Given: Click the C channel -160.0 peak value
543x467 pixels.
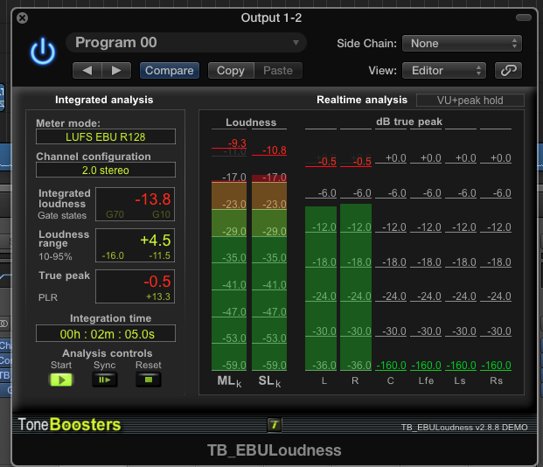Looking at the screenshot, I should (391, 366).
